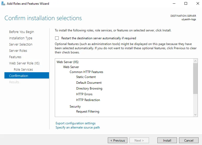This screenshot has height=145, width=202.
Task: Click scrollbar up arrow in feature list
Action: (195, 61)
